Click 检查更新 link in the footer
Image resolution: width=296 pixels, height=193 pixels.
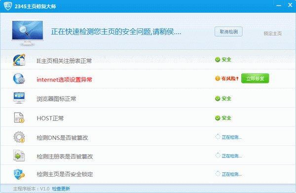pyautogui.click(x=61, y=189)
